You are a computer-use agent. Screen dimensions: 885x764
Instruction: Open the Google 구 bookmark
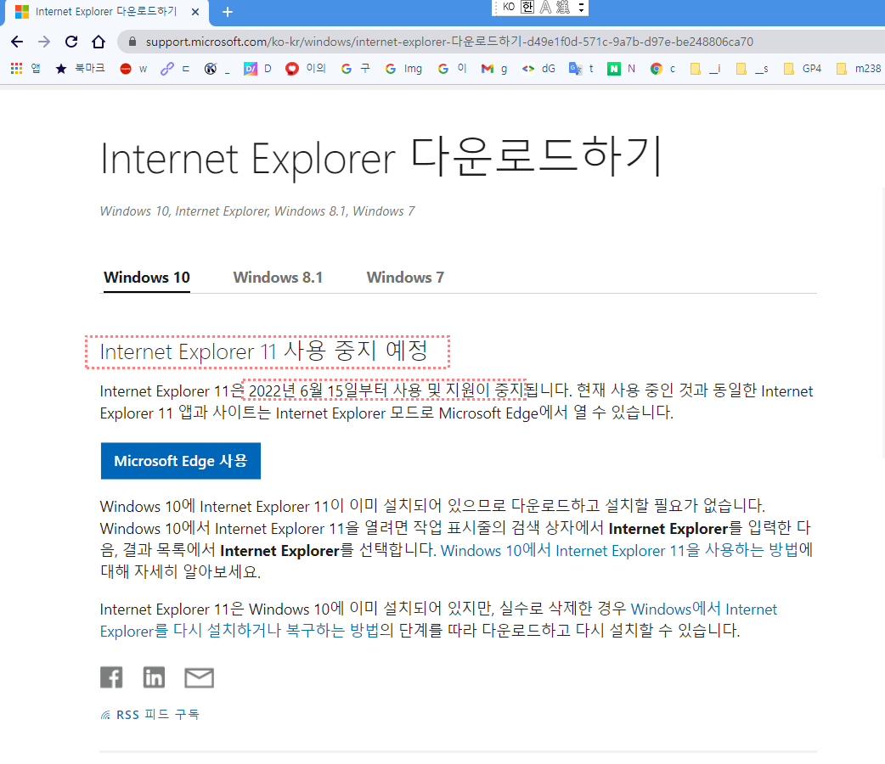[x=355, y=68]
